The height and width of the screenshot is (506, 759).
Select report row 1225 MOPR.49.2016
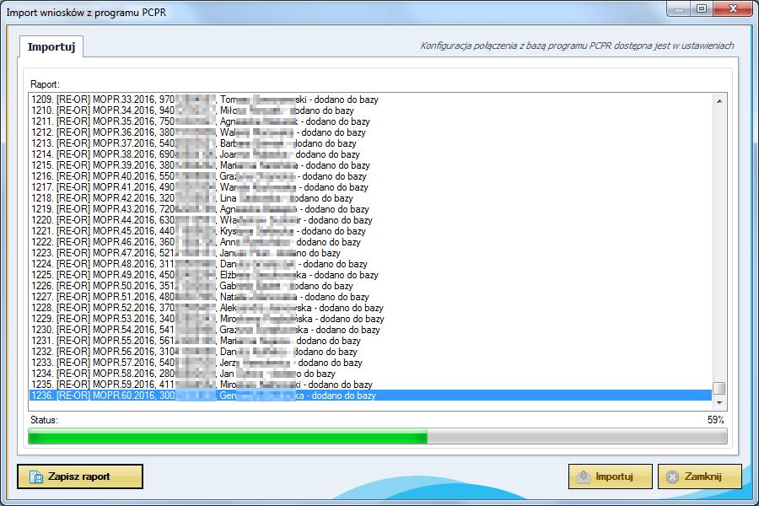[370, 275]
